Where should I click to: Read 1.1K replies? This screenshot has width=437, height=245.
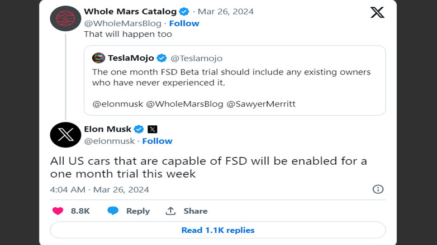click(x=218, y=230)
